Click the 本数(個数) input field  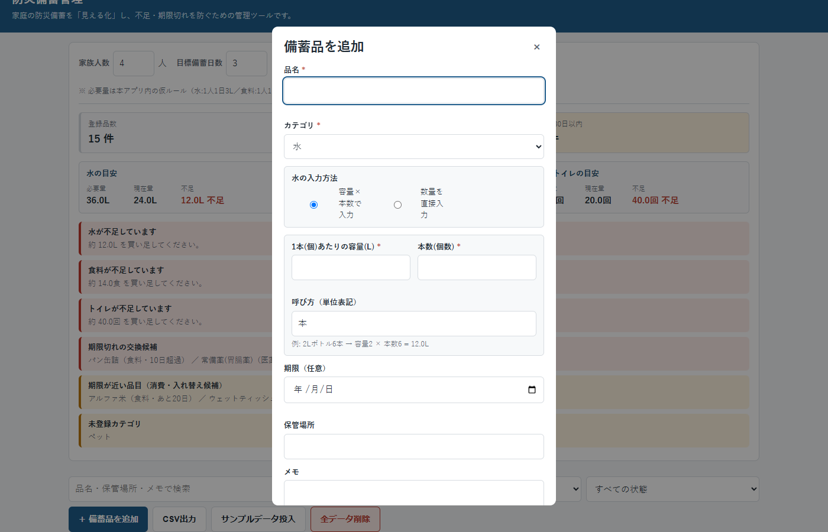[477, 267]
